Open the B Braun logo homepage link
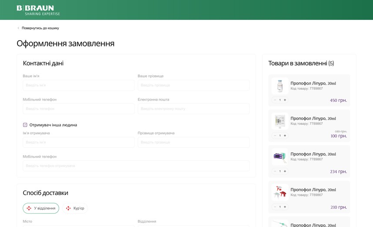This screenshot has width=373, height=227. [x=38, y=10]
